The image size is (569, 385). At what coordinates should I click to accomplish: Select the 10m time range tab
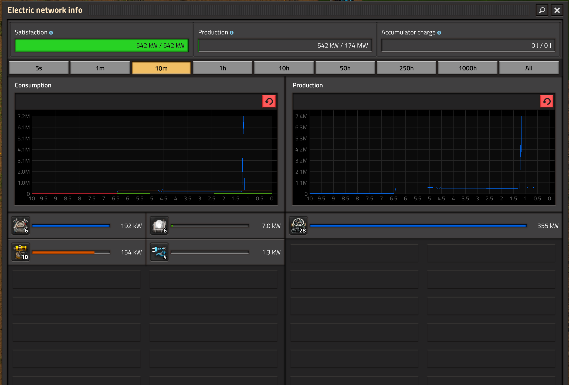coord(161,68)
